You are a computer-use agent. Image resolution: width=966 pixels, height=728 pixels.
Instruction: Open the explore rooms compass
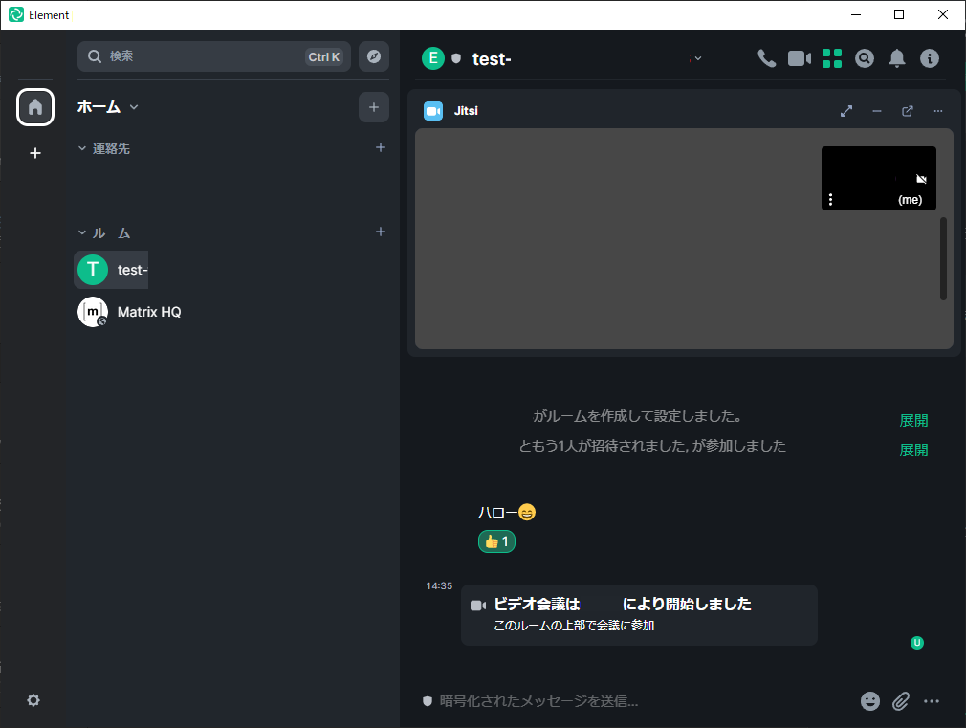pyautogui.click(x=373, y=56)
